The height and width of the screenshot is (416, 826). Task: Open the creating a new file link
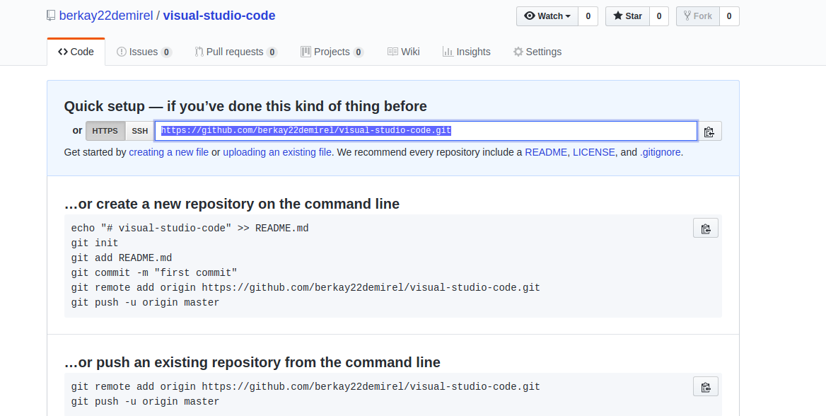point(168,152)
